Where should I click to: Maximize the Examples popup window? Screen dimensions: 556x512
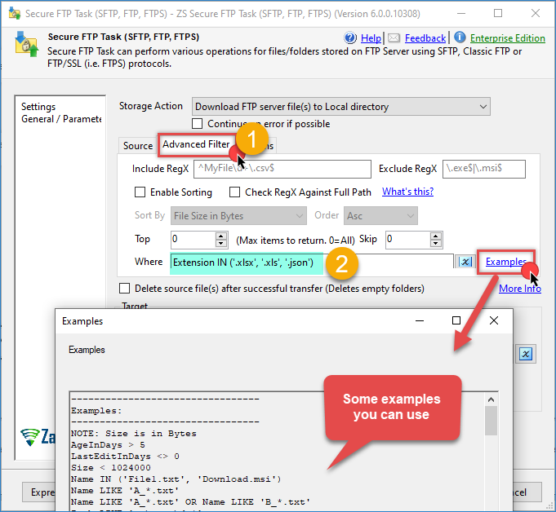[456, 320]
